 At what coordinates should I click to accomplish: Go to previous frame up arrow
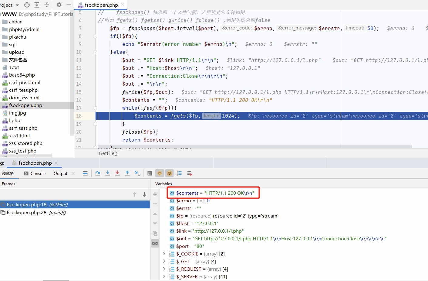pyautogui.click(x=135, y=194)
